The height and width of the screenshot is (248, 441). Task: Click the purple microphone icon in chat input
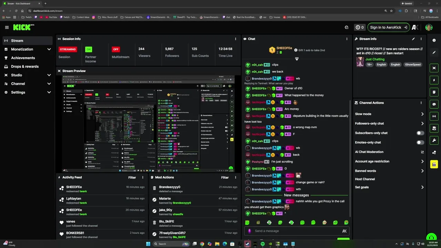tap(249, 231)
